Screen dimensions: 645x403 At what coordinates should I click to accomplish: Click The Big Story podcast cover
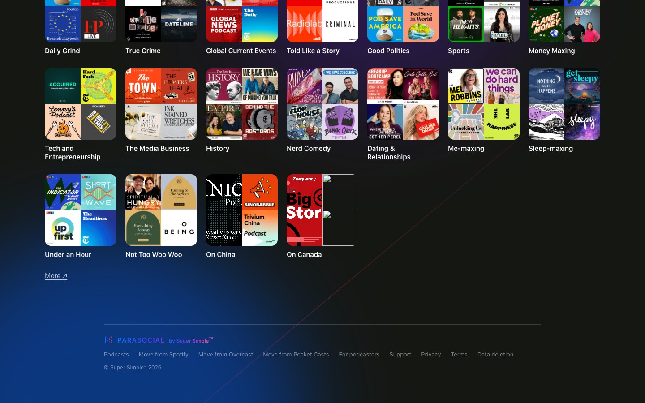click(x=305, y=210)
